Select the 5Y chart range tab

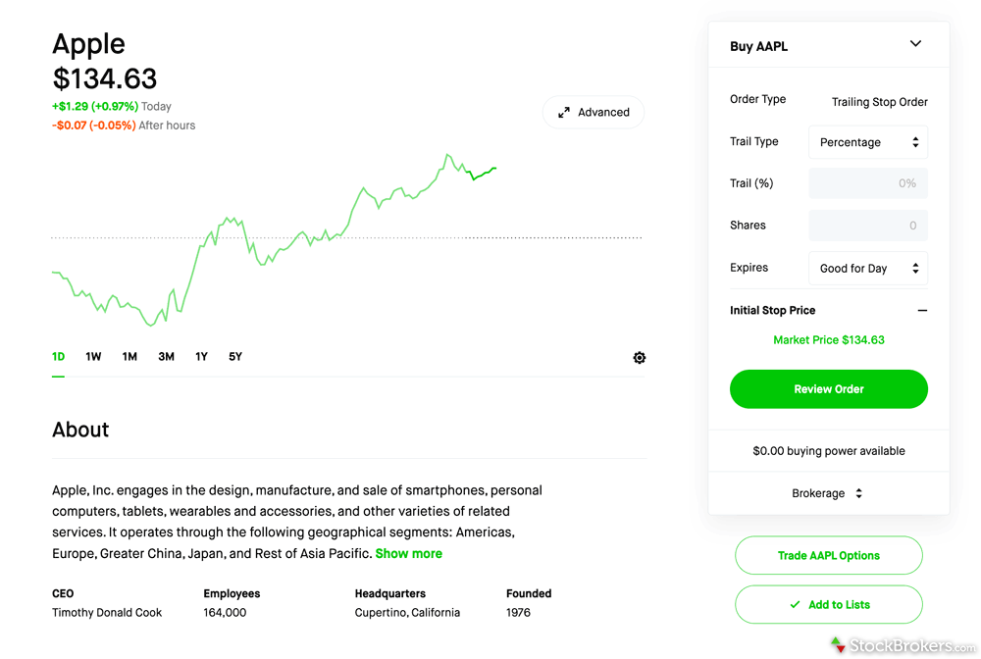tap(235, 357)
